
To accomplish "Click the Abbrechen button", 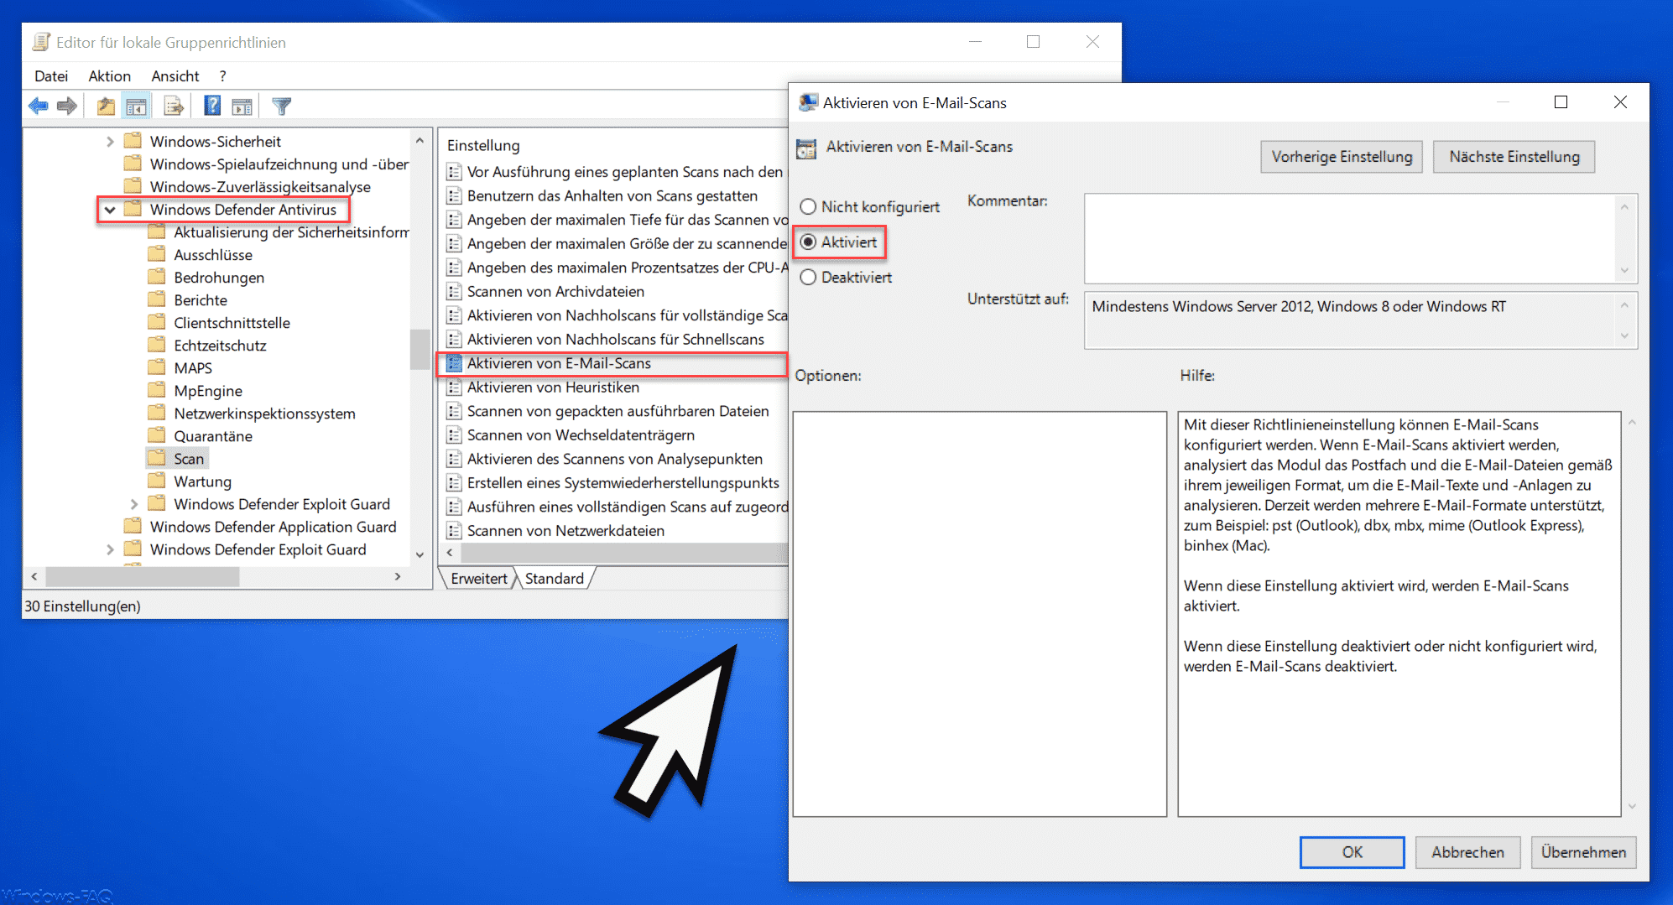I will pos(1467,852).
